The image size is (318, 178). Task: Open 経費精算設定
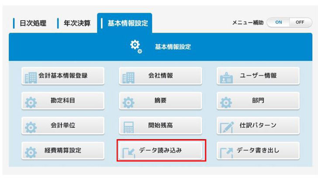point(63,151)
